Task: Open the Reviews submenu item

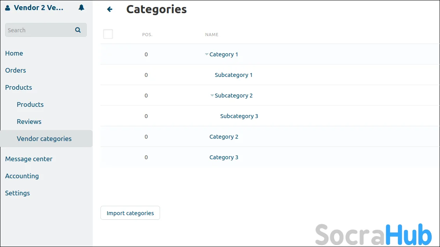Action: (x=29, y=122)
